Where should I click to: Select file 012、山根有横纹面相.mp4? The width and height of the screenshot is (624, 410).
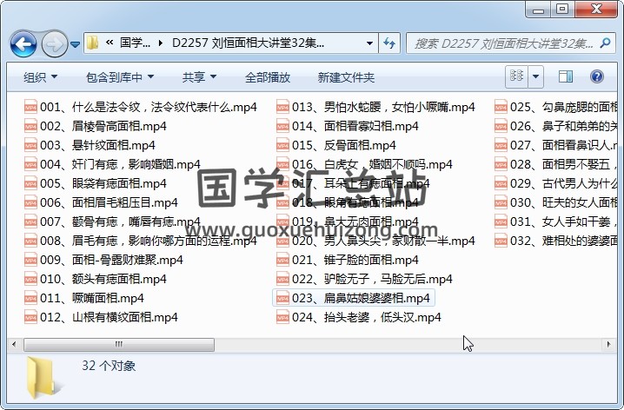coord(101,317)
